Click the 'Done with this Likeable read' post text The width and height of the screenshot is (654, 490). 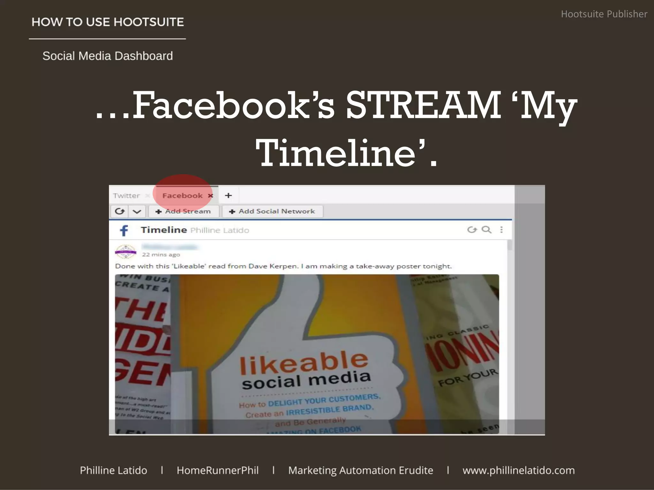283,266
